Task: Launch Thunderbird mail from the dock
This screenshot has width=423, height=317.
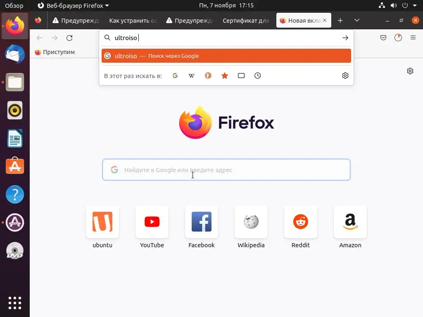Action: pos(15,54)
